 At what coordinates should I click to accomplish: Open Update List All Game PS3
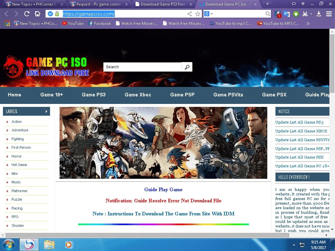(x=299, y=122)
